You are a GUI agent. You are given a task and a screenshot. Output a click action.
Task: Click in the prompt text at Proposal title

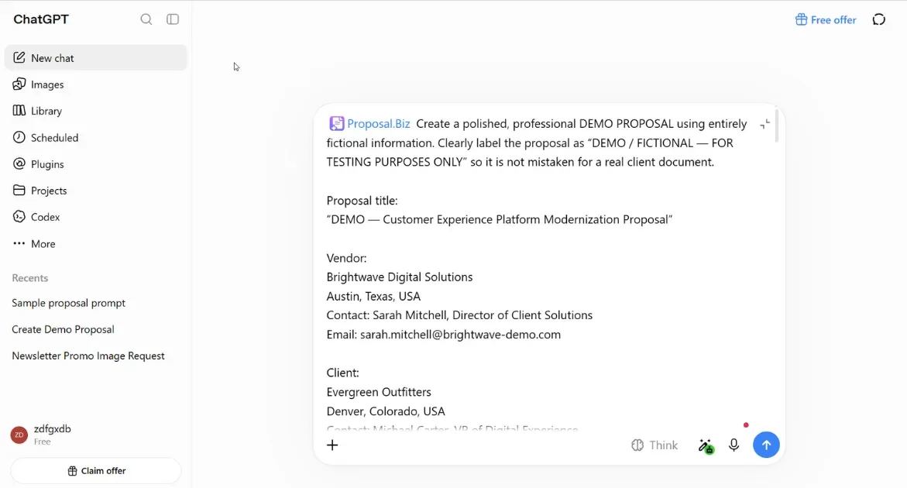click(x=362, y=201)
